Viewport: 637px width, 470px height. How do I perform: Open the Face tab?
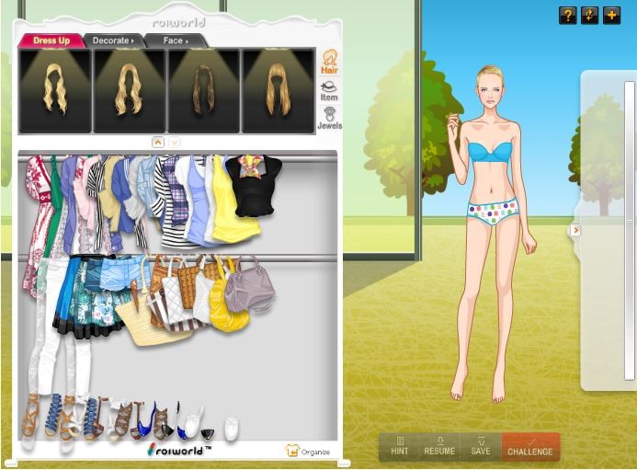coord(175,40)
